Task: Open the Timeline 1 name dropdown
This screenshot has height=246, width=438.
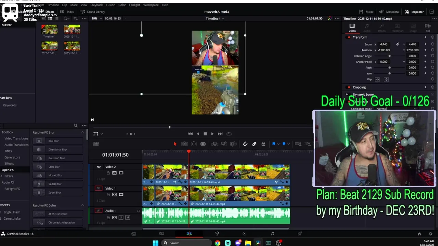Action: tap(215, 18)
